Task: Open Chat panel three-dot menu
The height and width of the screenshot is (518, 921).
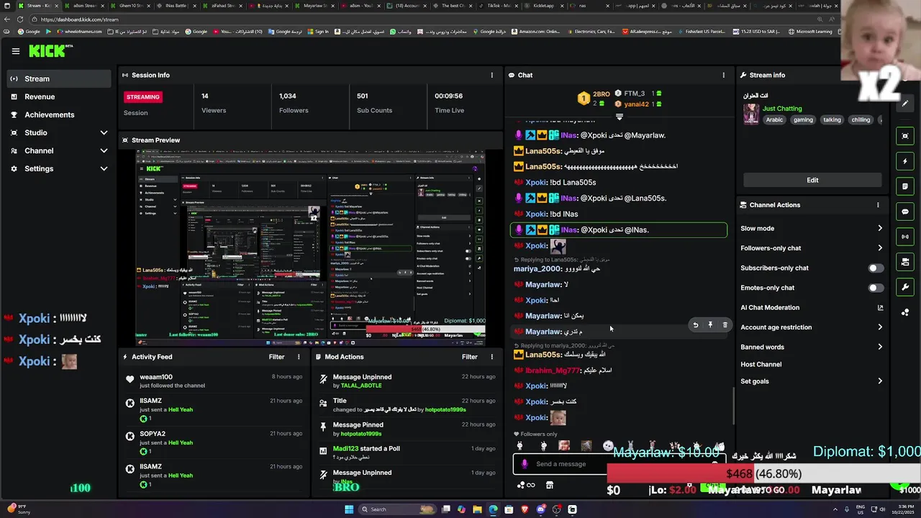Action: tap(724, 75)
